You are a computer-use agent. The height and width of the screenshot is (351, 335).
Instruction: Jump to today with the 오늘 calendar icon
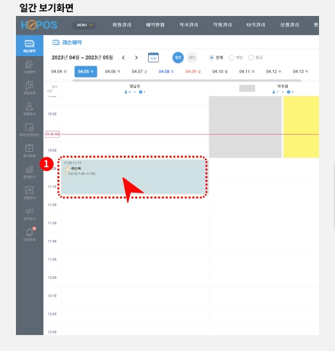(x=153, y=57)
